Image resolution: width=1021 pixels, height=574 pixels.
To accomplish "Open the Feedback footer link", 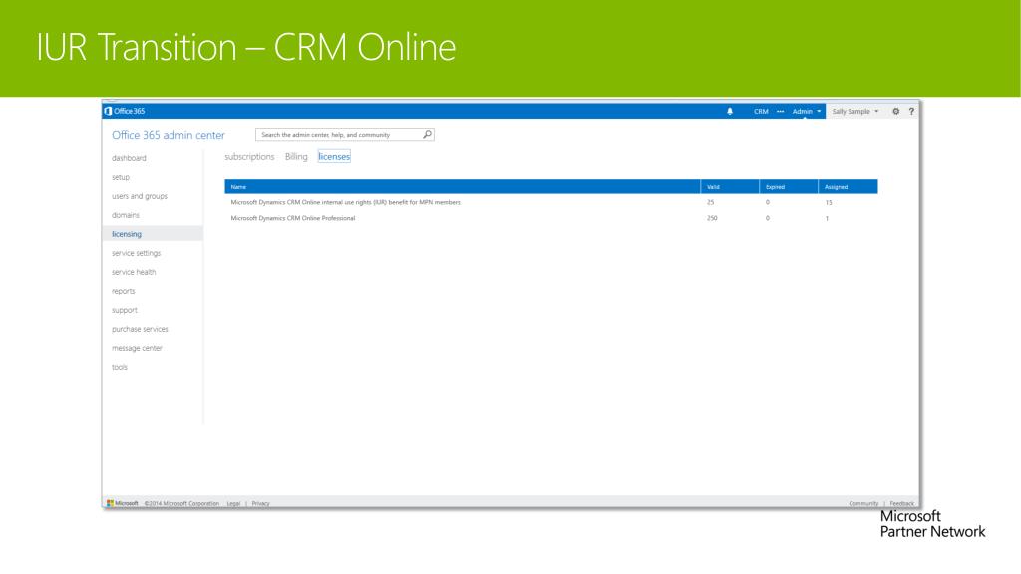I will (901, 503).
